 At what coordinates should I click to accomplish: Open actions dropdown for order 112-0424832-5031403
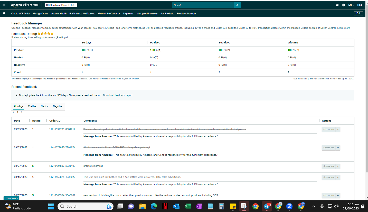click(x=331, y=166)
